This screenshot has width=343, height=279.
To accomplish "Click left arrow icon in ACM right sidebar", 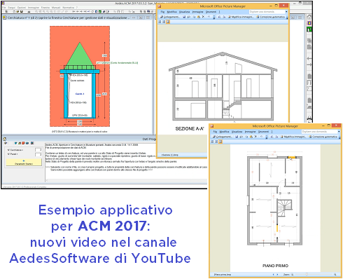I will pos(309,58).
